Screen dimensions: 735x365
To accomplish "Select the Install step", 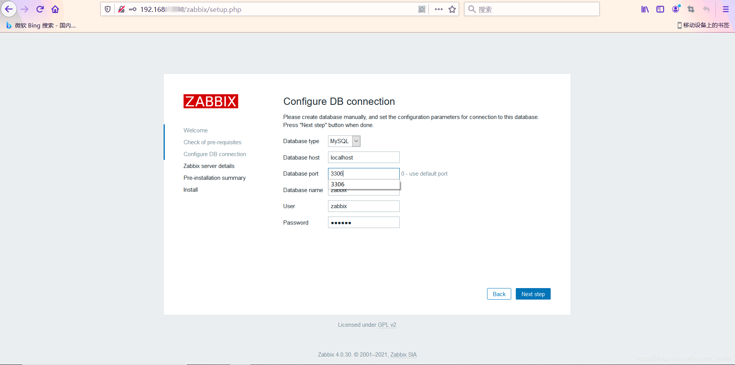I will tap(190, 190).
